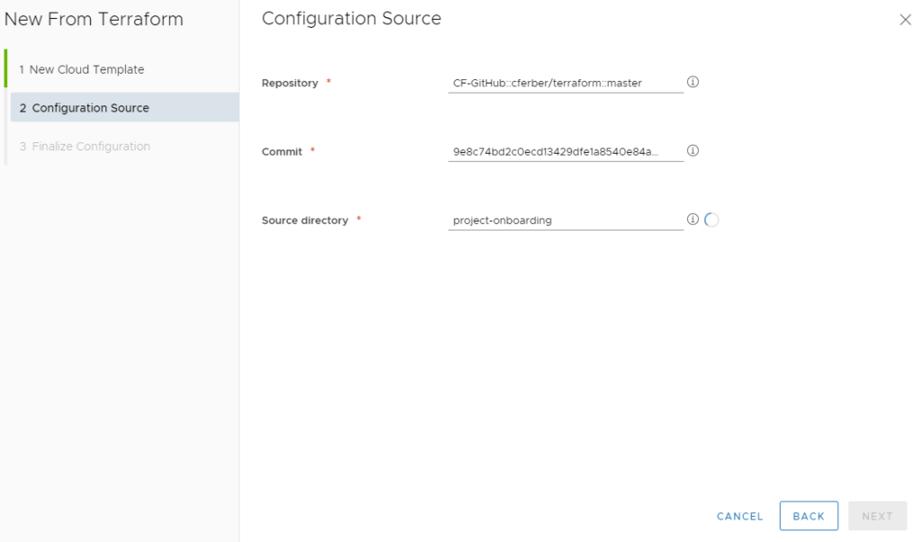
Task: Select step 2 Configuration Source
Action: 124,107
